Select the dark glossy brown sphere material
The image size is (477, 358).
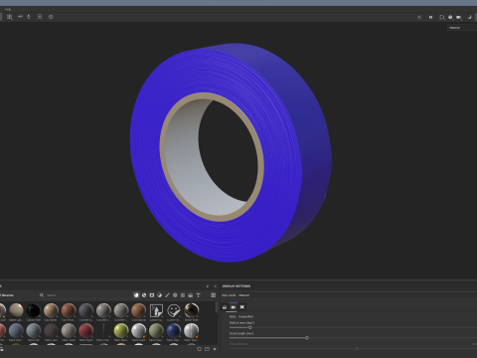point(192,311)
